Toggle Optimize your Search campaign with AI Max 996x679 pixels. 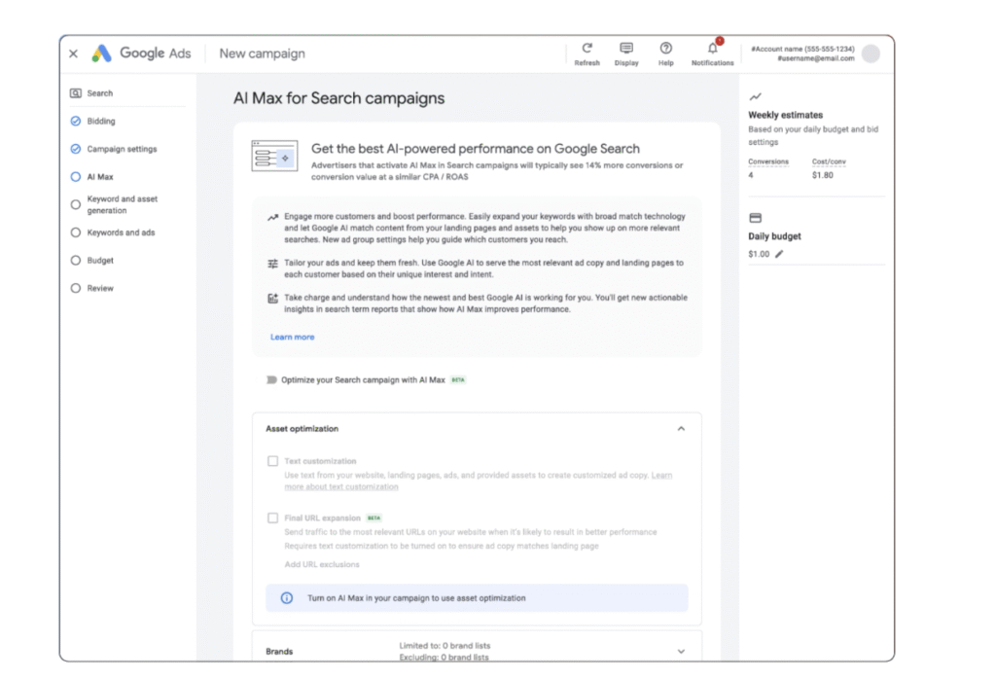[x=271, y=379]
